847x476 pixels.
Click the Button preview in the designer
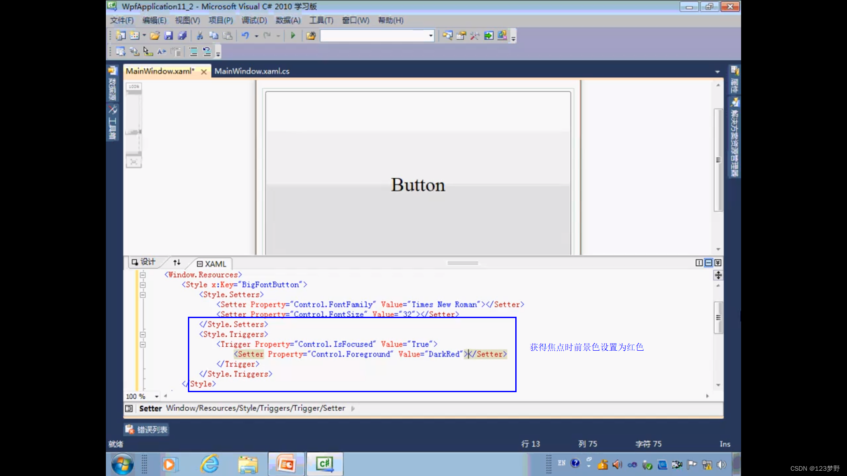point(418,185)
